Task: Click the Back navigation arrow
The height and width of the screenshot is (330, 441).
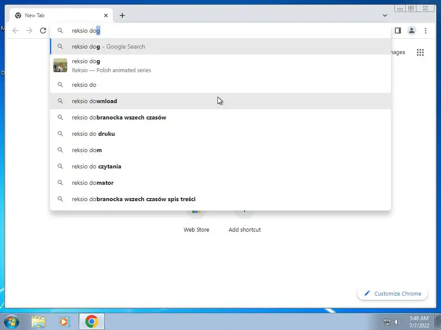Action: coord(16,31)
